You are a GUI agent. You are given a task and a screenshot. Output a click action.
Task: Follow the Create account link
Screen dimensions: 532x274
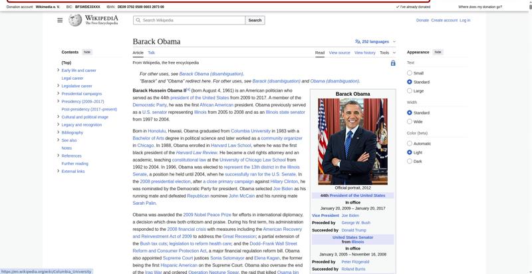pos(444,21)
